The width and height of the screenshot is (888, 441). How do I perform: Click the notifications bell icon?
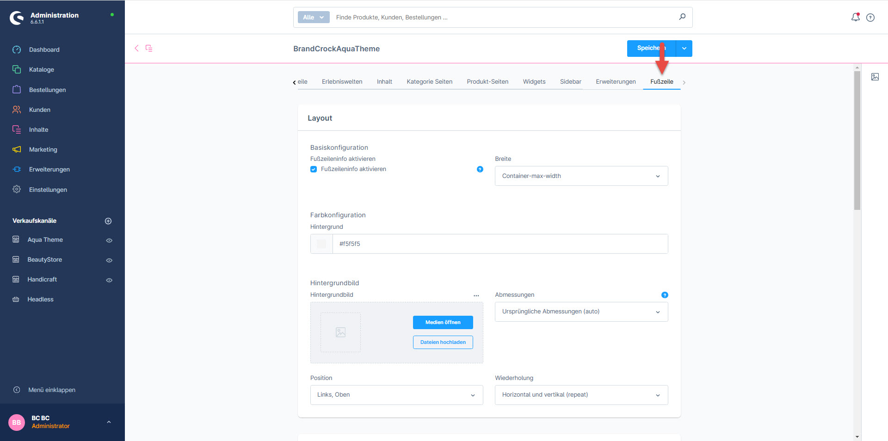click(855, 17)
